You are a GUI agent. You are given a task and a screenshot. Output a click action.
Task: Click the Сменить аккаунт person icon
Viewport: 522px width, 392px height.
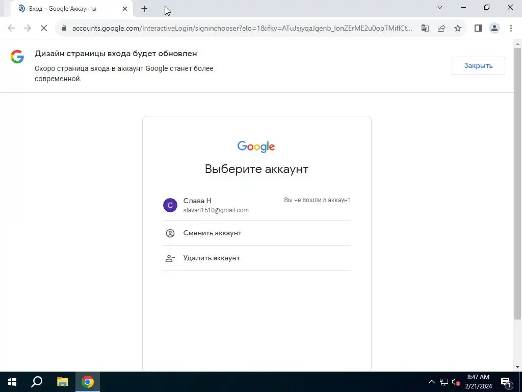pyautogui.click(x=170, y=233)
